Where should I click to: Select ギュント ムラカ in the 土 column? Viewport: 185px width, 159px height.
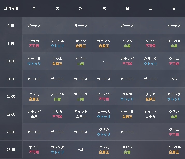point(151,114)
